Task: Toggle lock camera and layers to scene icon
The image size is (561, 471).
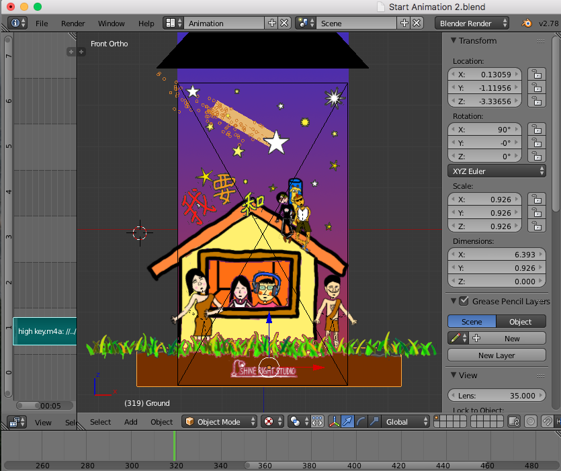Action: [x=514, y=421]
